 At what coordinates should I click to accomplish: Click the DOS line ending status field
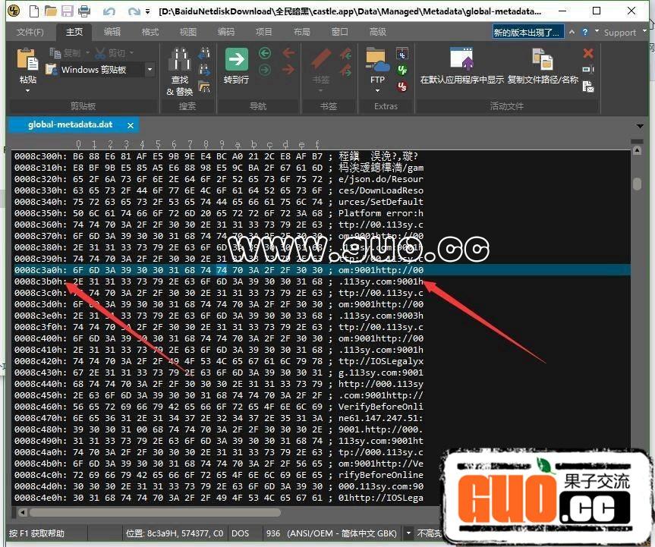pos(240,533)
